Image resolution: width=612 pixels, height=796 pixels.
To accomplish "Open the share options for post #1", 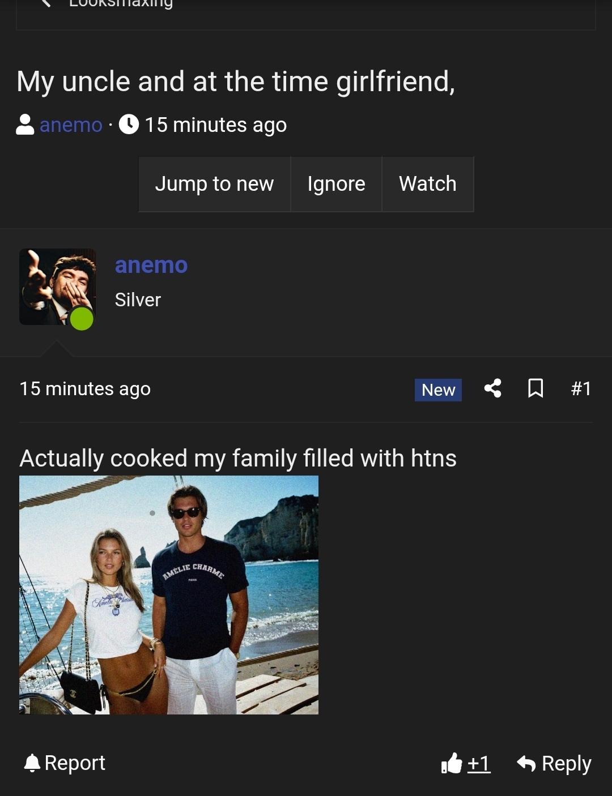I will point(492,388).
